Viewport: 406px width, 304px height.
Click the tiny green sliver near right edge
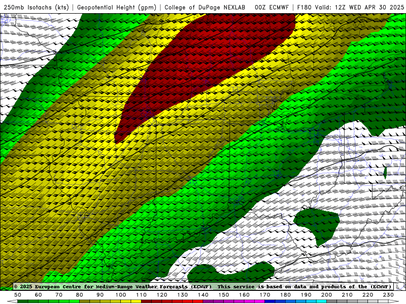pos(385,173)
